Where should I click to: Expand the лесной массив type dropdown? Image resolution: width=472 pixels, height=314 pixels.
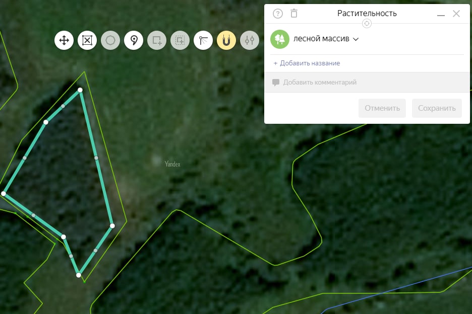point(326,39)
